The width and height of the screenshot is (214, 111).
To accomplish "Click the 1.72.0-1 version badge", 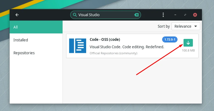I will click(x=170, y=39).
